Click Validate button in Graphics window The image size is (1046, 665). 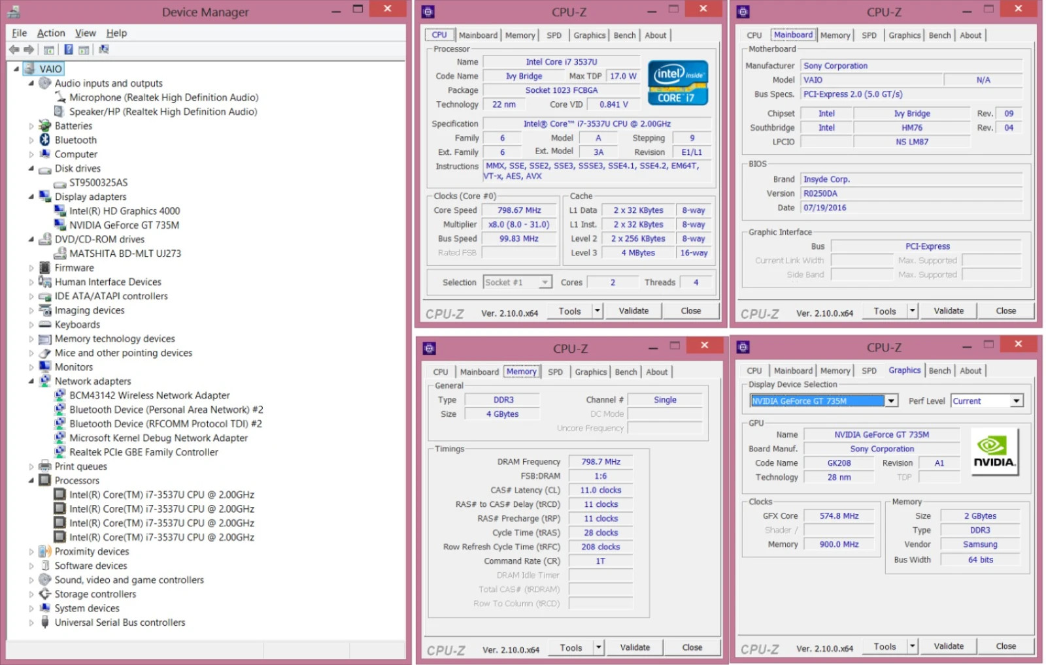click(949, 646)
